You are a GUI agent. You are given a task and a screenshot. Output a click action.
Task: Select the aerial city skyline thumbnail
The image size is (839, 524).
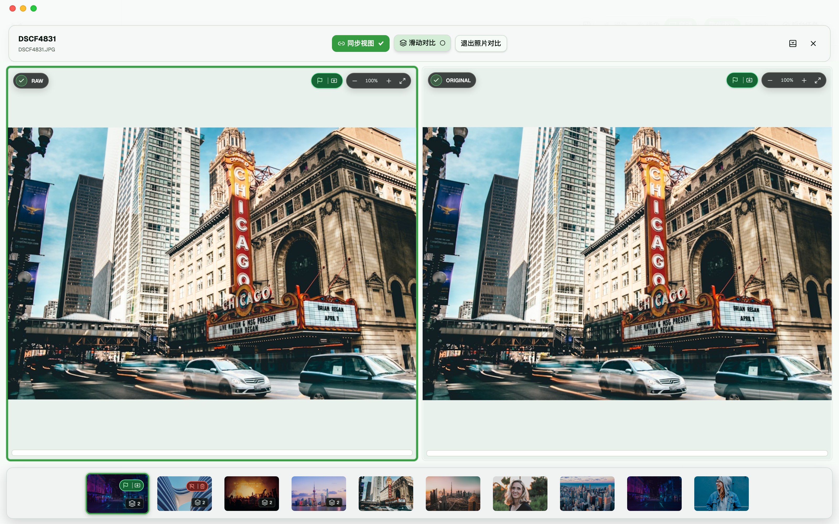click(587, 493)
